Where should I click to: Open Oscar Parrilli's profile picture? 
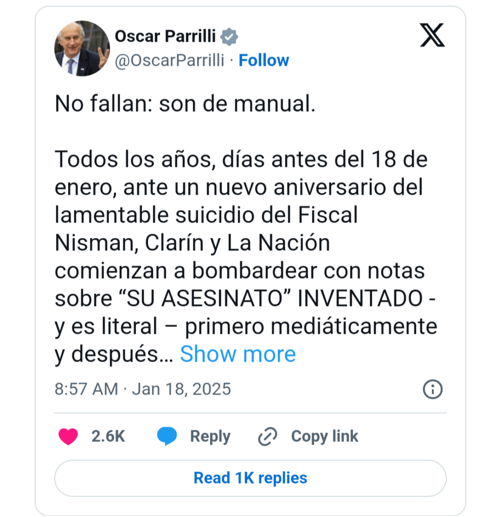82,49
